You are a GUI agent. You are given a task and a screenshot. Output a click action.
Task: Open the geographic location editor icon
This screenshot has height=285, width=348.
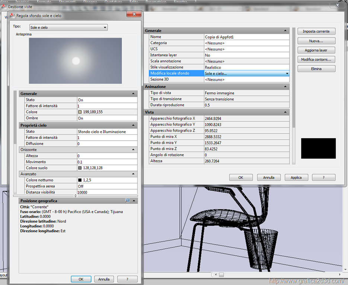point(128,200)
